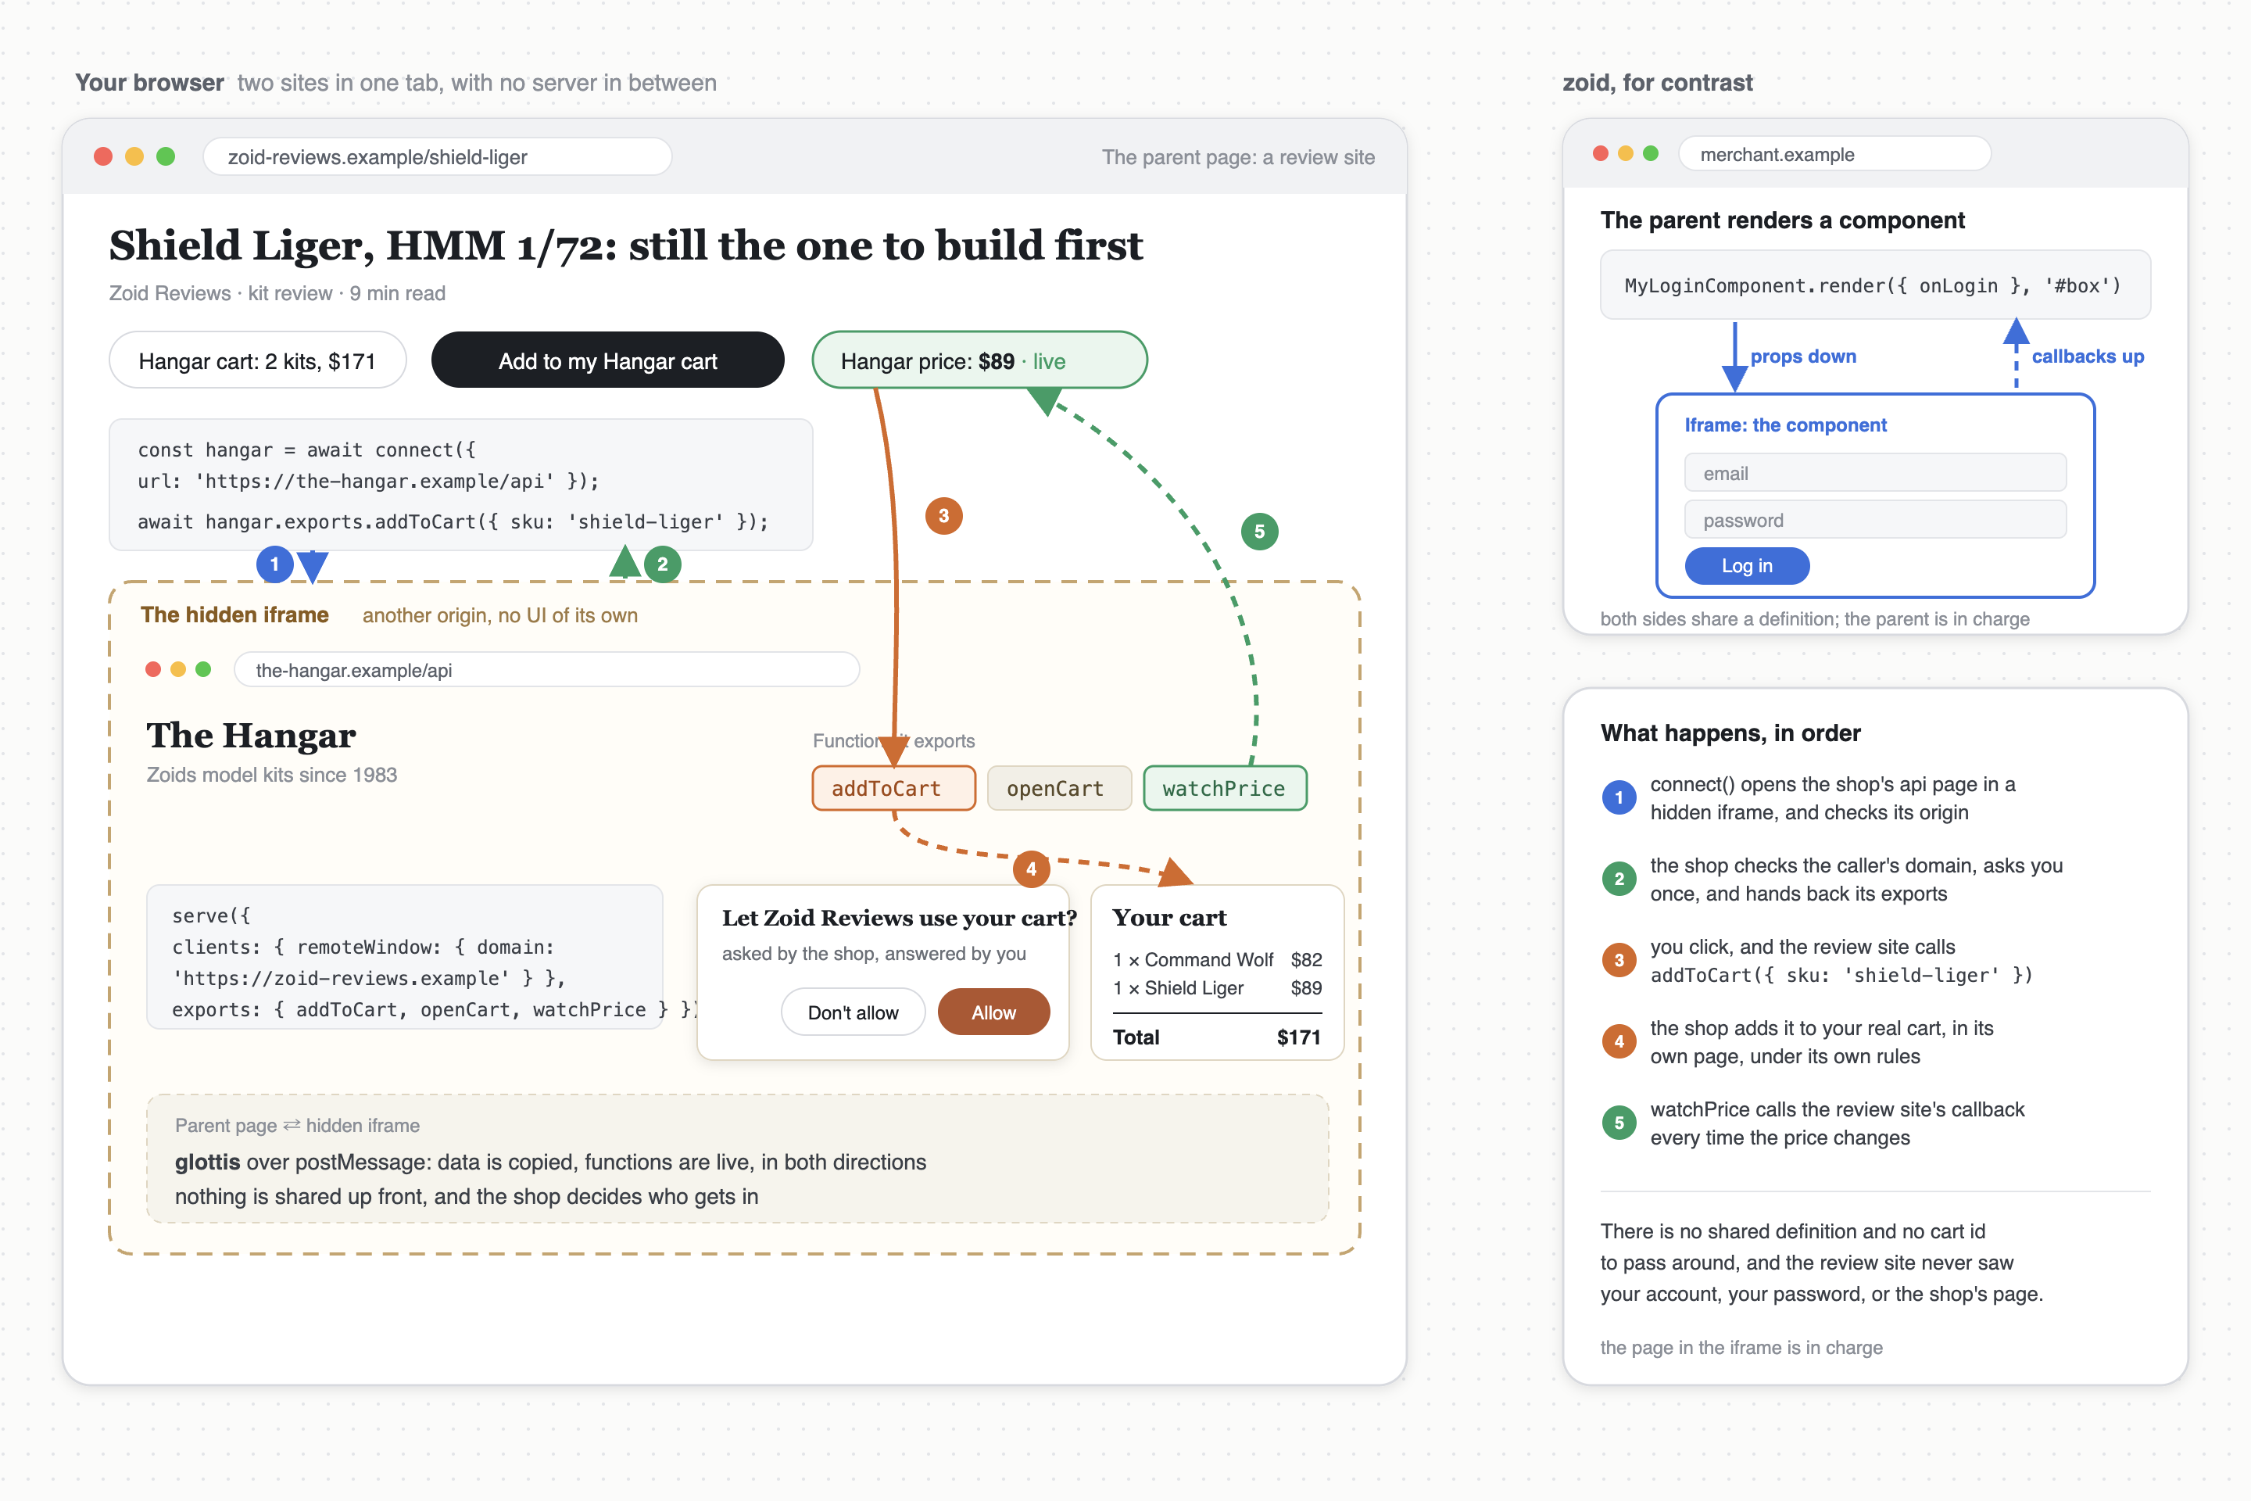
Task: Click the 'Hangar price: $89 · live' badge
Action: [x=979, y=360]
